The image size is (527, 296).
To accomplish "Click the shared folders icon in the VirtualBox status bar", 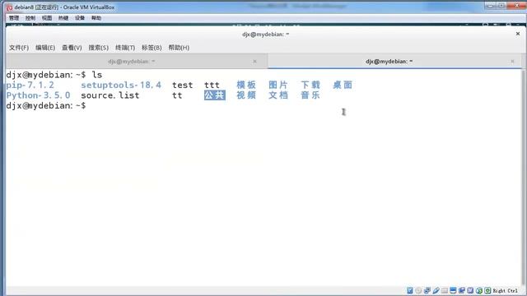I will pyautogui.click(x=445, y=290).
